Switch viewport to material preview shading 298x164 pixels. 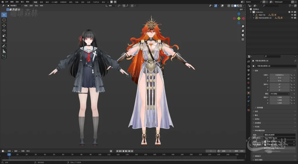tap(238, 6)
